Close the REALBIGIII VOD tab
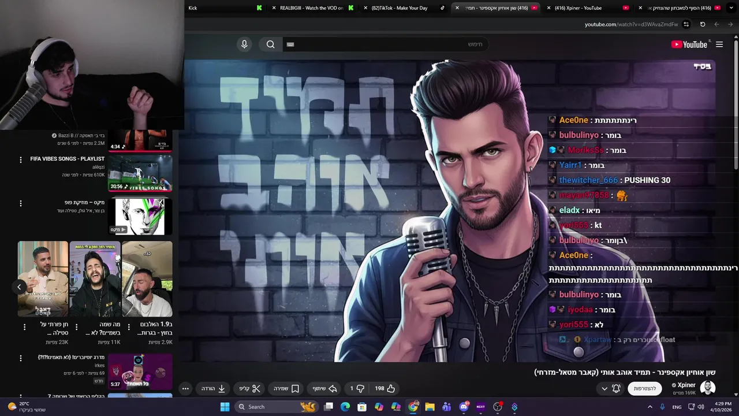The image size is (739, 416). tap(274, 8)
